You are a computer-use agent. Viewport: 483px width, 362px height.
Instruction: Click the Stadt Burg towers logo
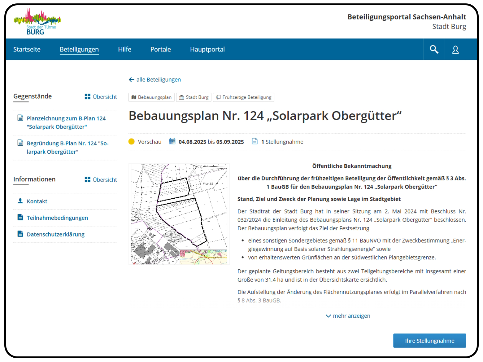tap(37, 21)
